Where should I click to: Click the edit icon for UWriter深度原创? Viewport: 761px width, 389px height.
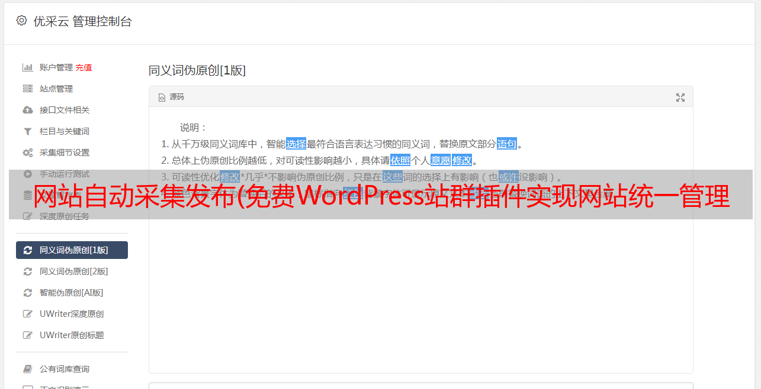27,314
